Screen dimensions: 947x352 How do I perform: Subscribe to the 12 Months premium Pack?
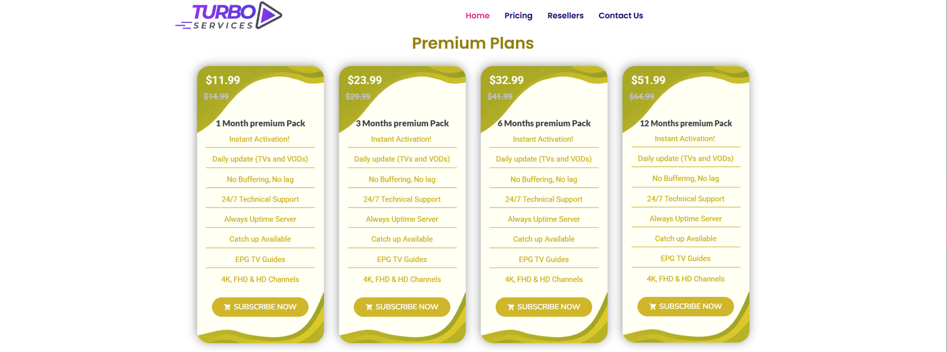pos(685,306)
